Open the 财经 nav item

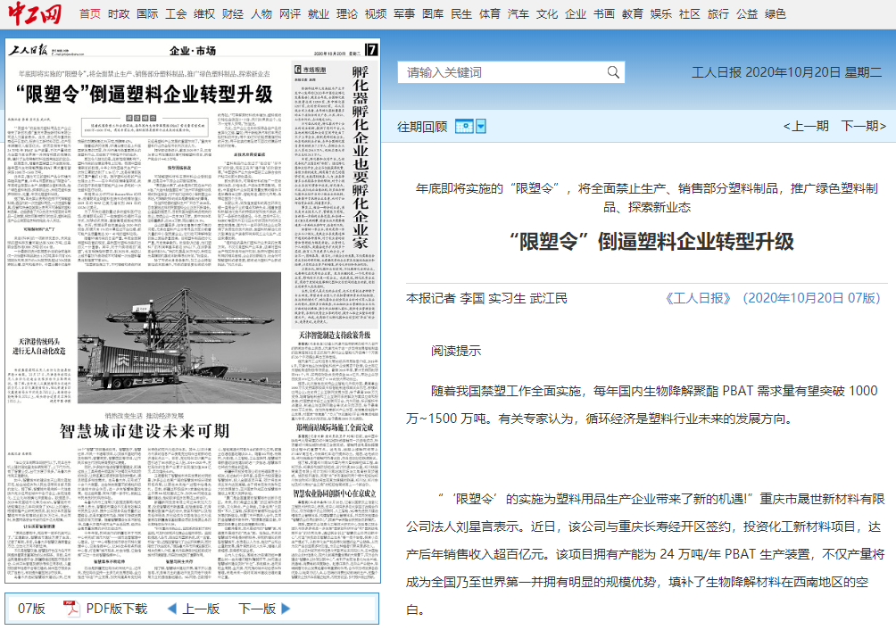(233, 13)
